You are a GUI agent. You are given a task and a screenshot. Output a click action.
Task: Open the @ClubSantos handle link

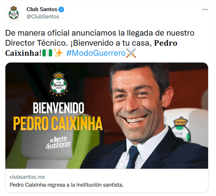coord(43,17)
